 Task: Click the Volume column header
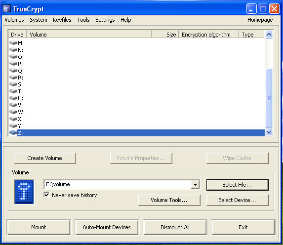click(x=89, y=35)
